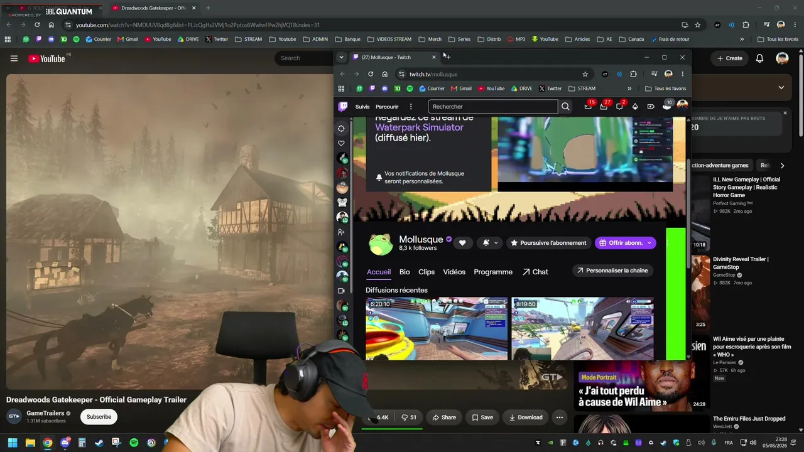The image size is (804, 452).
Task: Click the Twitch sidebar heart followed-channels icon
Action: [341, 143]
